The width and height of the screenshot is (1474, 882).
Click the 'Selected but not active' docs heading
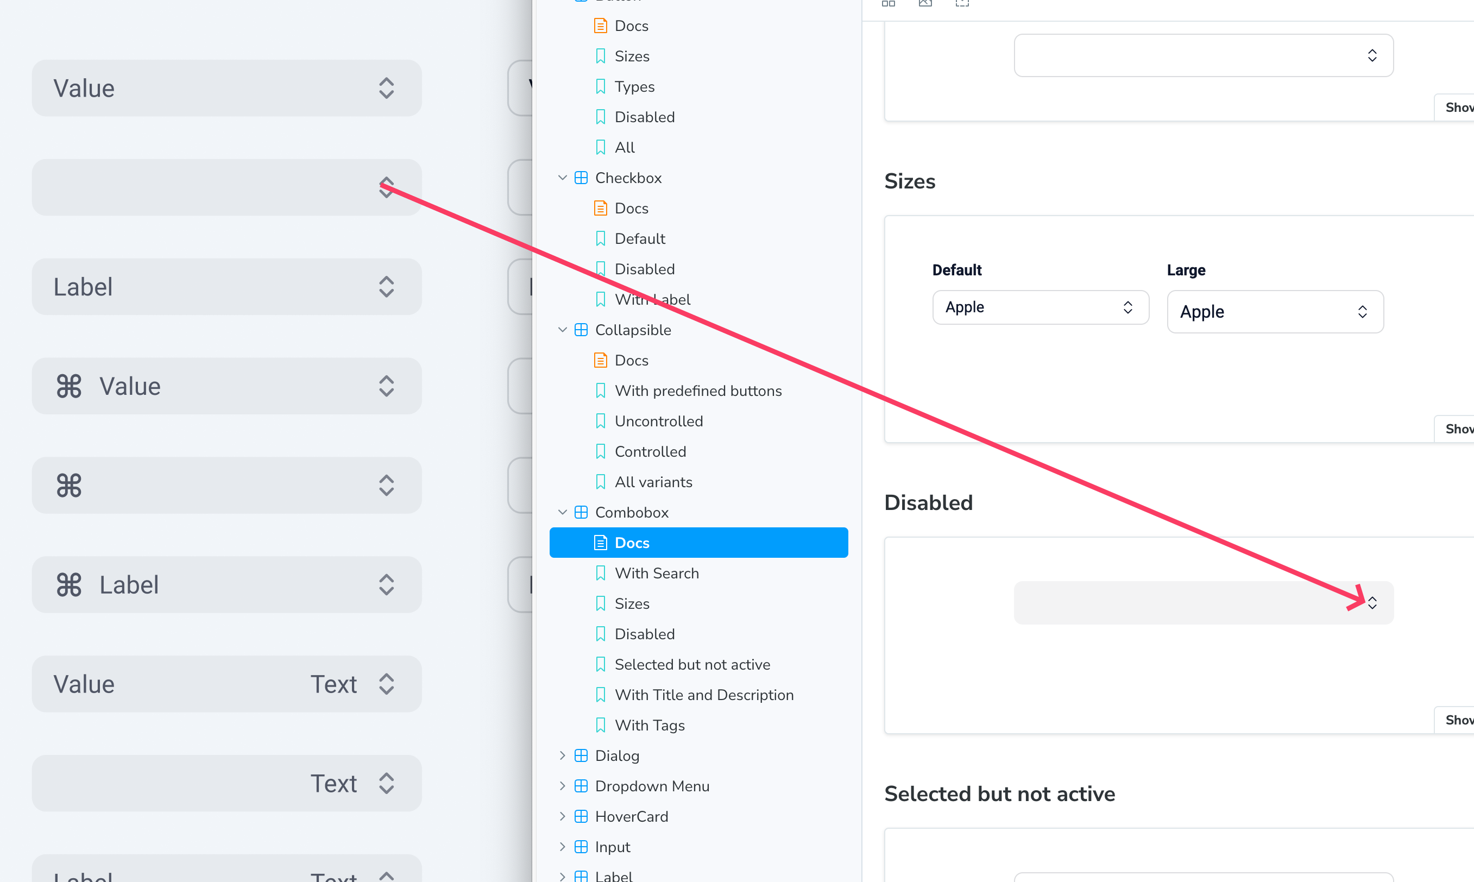tap(1000, 794)
